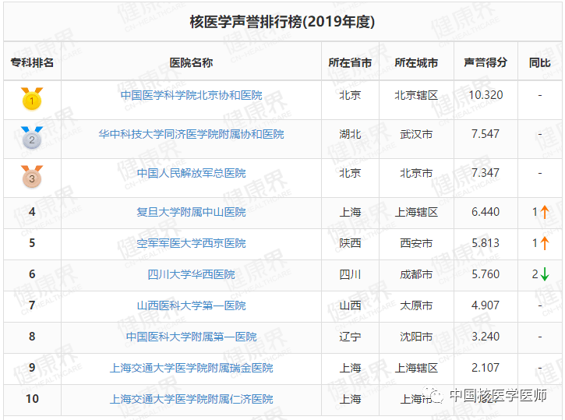This screenshot has height=420, width=565.
Task: Click the orange up arrow in rank 5 row
Action: [545, 243]
